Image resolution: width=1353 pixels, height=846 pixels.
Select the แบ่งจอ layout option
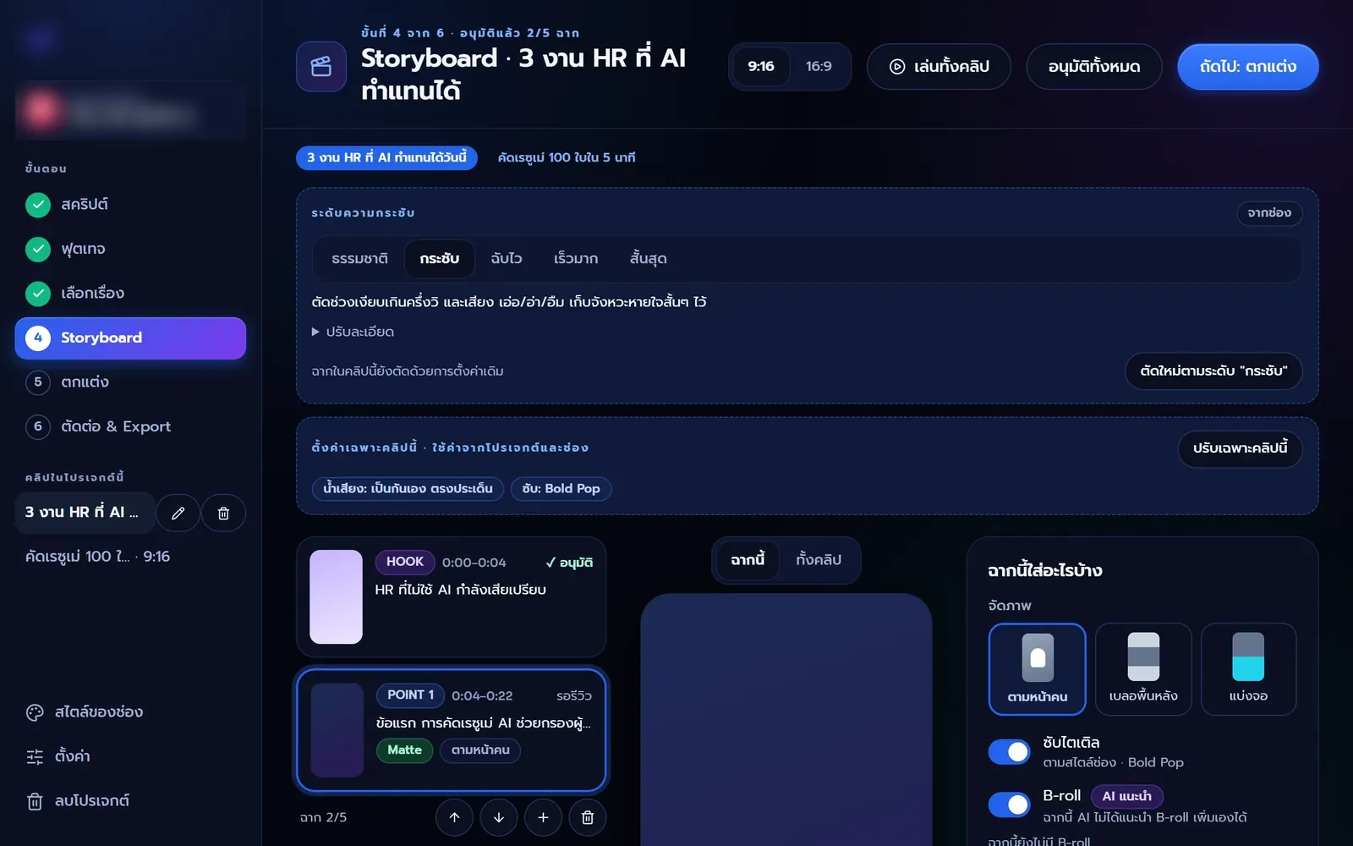click(1248, 669)
